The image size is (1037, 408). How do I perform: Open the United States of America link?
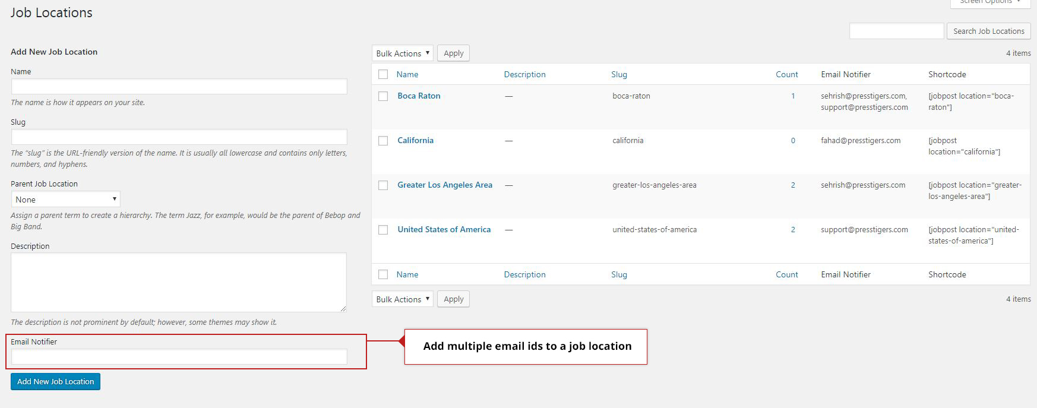[x=444, y=229]
